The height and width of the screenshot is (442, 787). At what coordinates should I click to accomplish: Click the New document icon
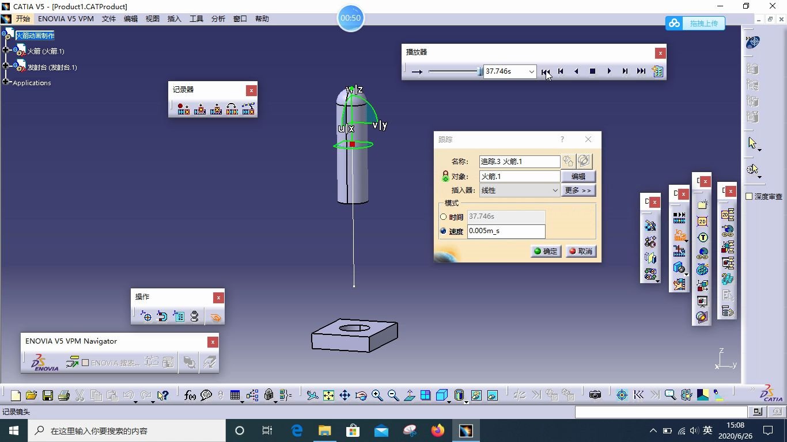16,395
